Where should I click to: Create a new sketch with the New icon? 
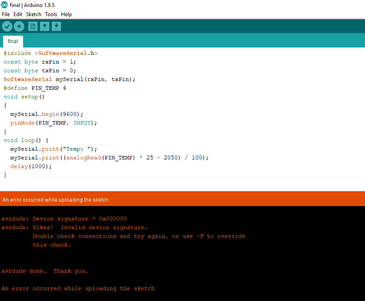pos(33,26)
